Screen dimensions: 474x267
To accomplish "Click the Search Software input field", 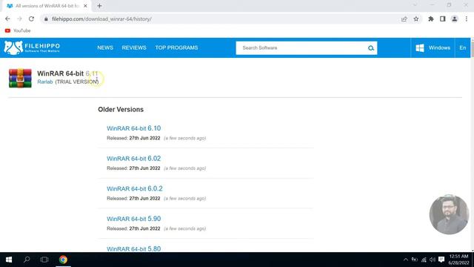I will [x=301, y=48].
